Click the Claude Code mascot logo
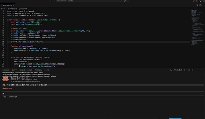The height and width of the screenshot is (119, 205). [x=5, y=79]
